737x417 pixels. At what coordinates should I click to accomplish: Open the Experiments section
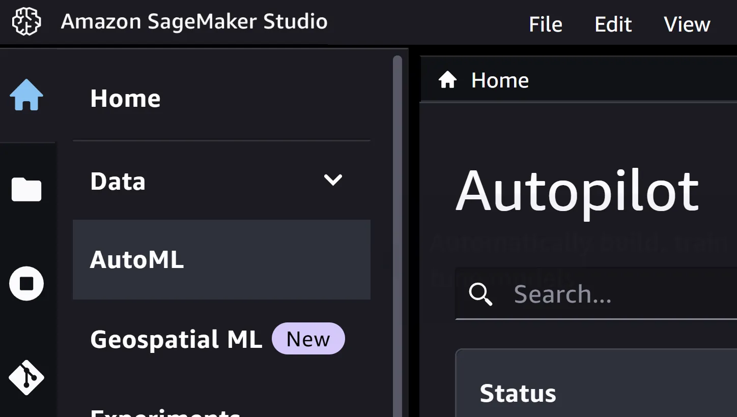click(x=165, y=412)
